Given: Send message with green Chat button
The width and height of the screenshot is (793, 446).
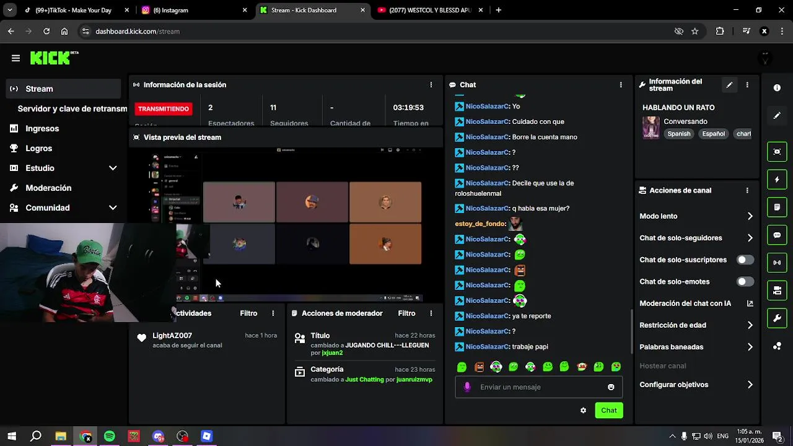Looking at the screenshot, I should point(609,411).
